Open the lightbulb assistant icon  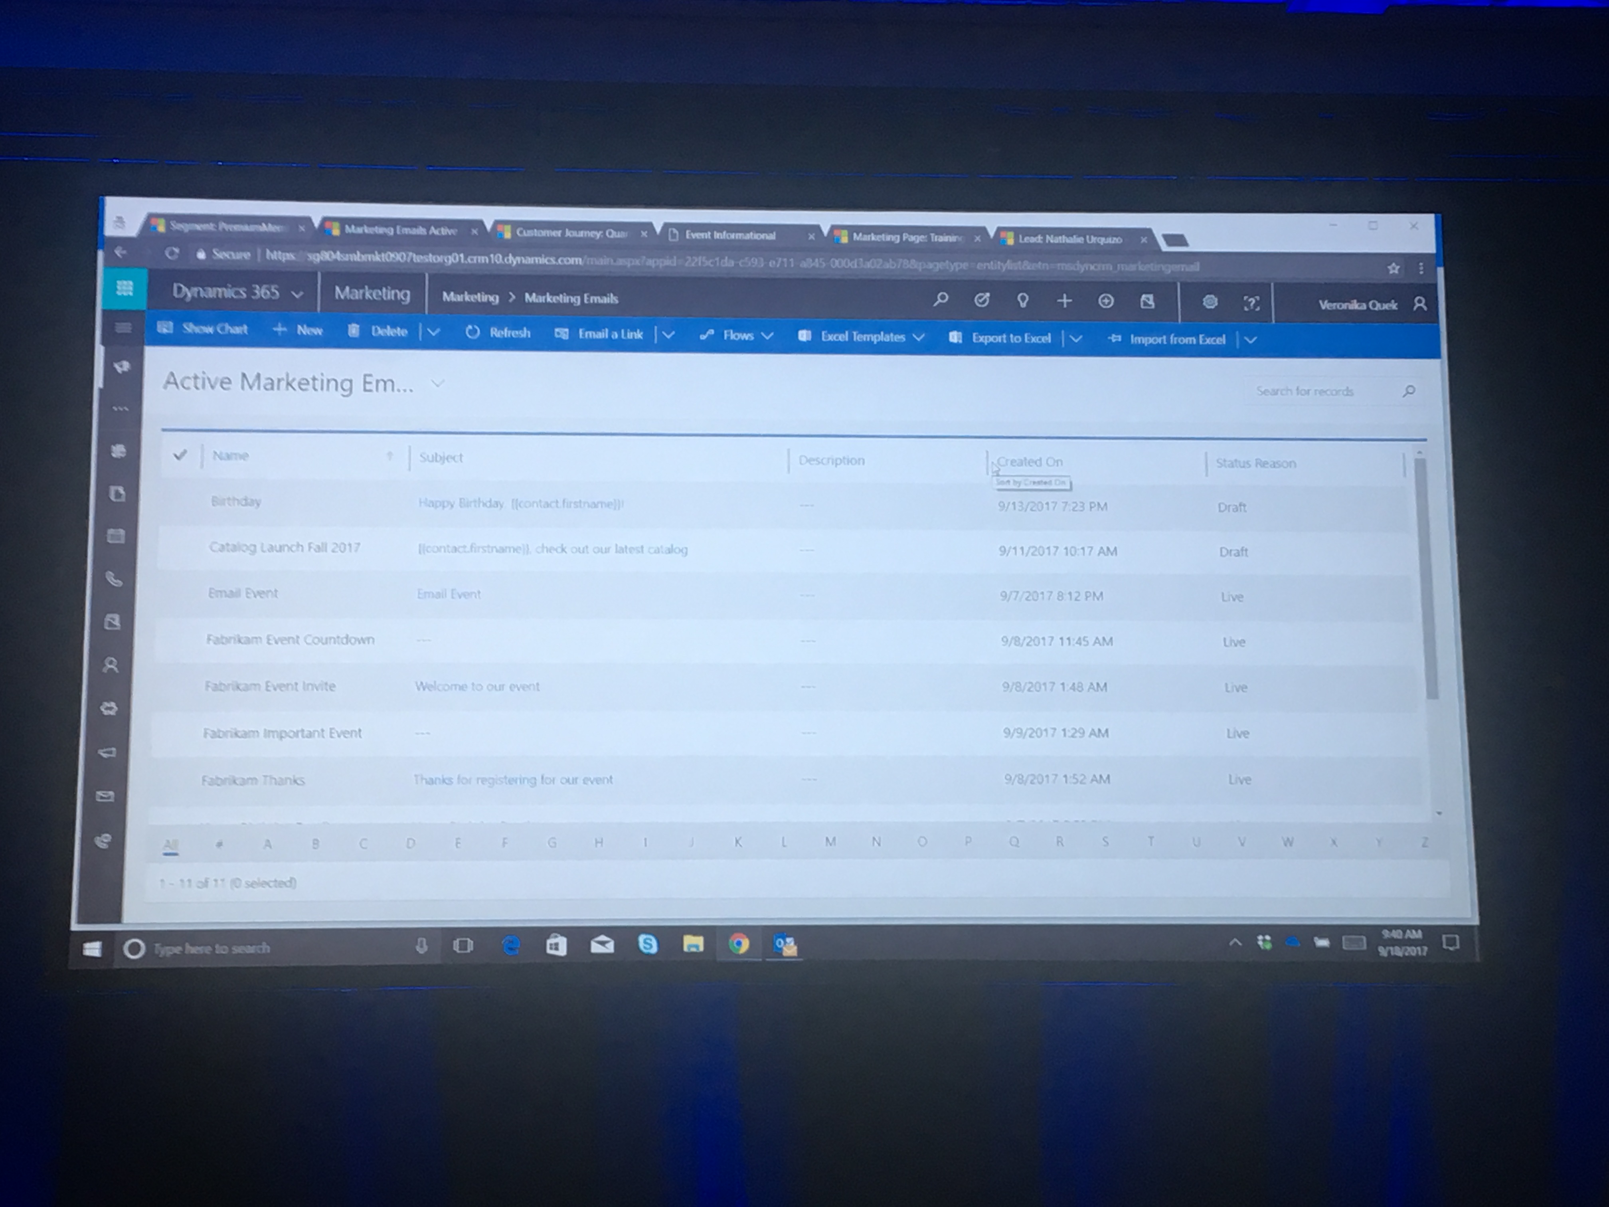tap(1023, 301)
